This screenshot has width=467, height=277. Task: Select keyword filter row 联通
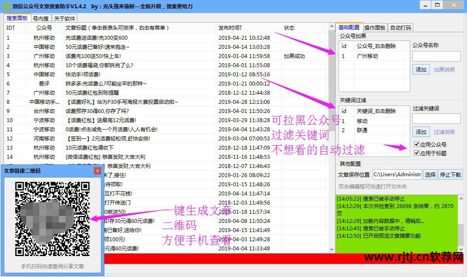pyautogui.click(x=374, y=130)
